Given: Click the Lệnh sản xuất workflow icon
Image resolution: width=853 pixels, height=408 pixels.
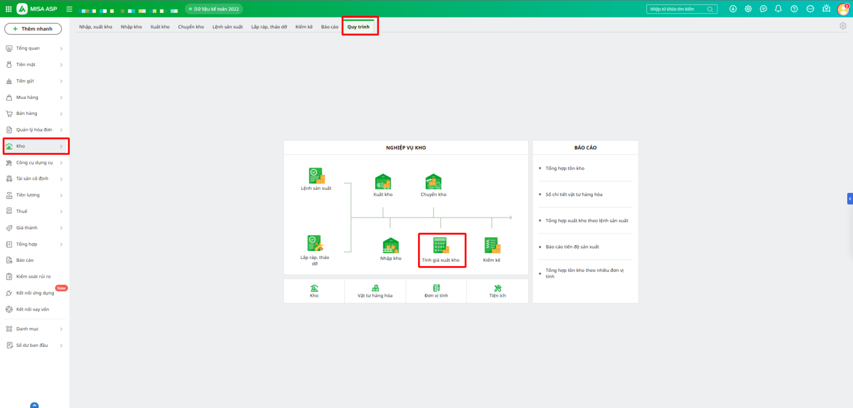Looking at the screenshot, I should pyautogui.click(x=316, y=176).
